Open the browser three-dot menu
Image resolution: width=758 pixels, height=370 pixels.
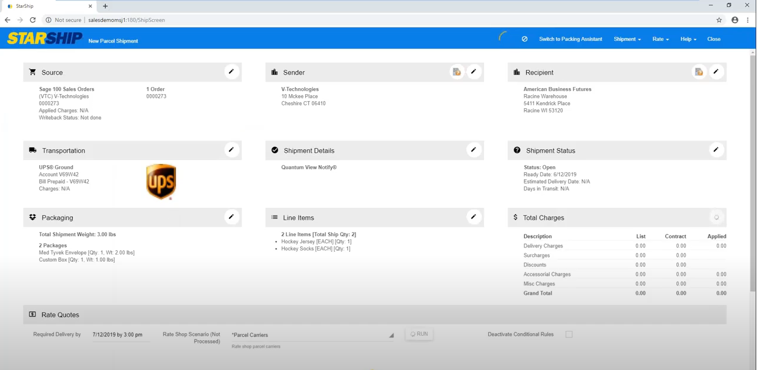[x=748, y=20]
